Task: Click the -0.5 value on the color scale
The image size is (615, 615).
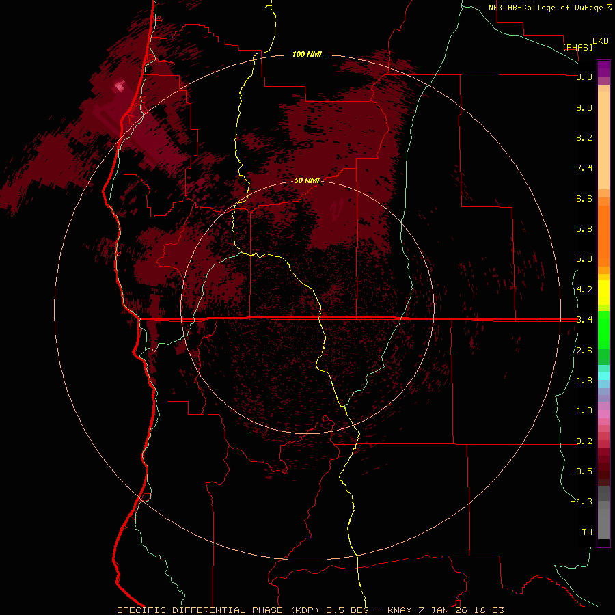Action: coord(582,471)
